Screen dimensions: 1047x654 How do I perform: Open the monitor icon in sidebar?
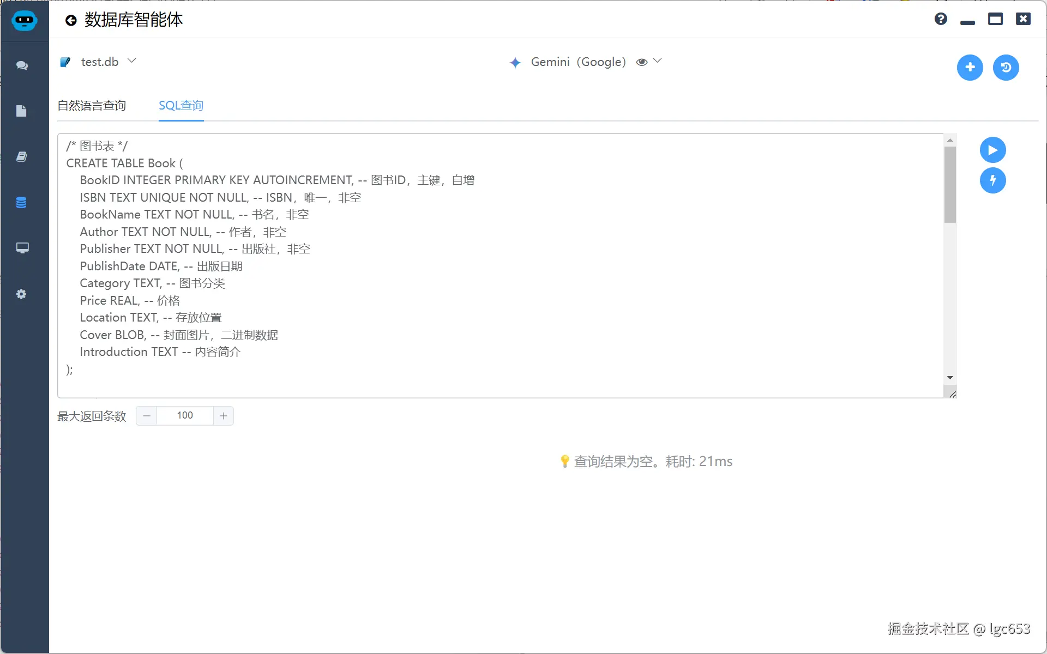click(x=22, y=249)
